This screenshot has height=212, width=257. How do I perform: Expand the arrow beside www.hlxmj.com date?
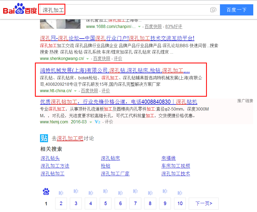(91, 122)
